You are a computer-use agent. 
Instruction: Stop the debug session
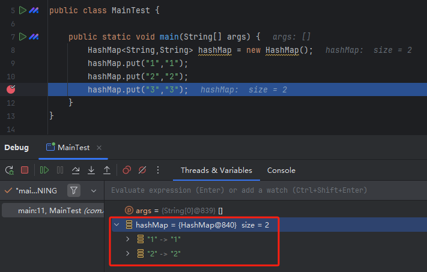(x=25, y=171)
